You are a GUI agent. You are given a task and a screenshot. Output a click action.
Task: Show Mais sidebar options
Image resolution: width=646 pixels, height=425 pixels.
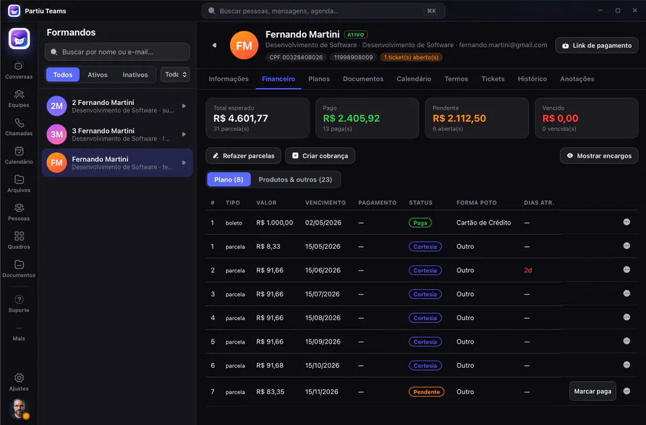point(19,333)
